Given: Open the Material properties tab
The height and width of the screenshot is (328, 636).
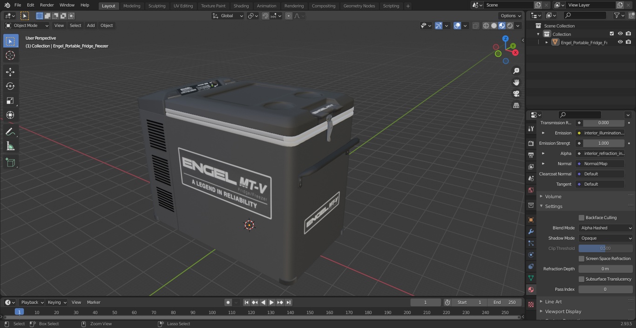Looking at the screenshot, I should tap(531, 289).
